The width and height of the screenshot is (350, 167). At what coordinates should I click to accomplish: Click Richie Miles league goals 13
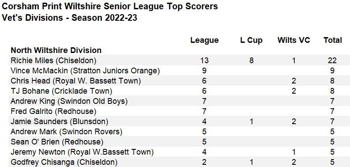pyautogui.click(x=204, y=61)
